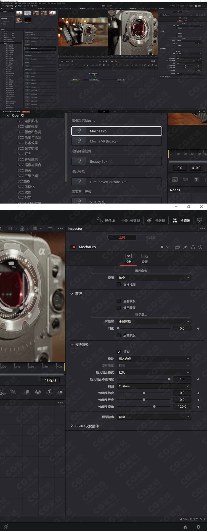Click the color channel viewer icon
The image size is (207, 531).
[22, 228]
